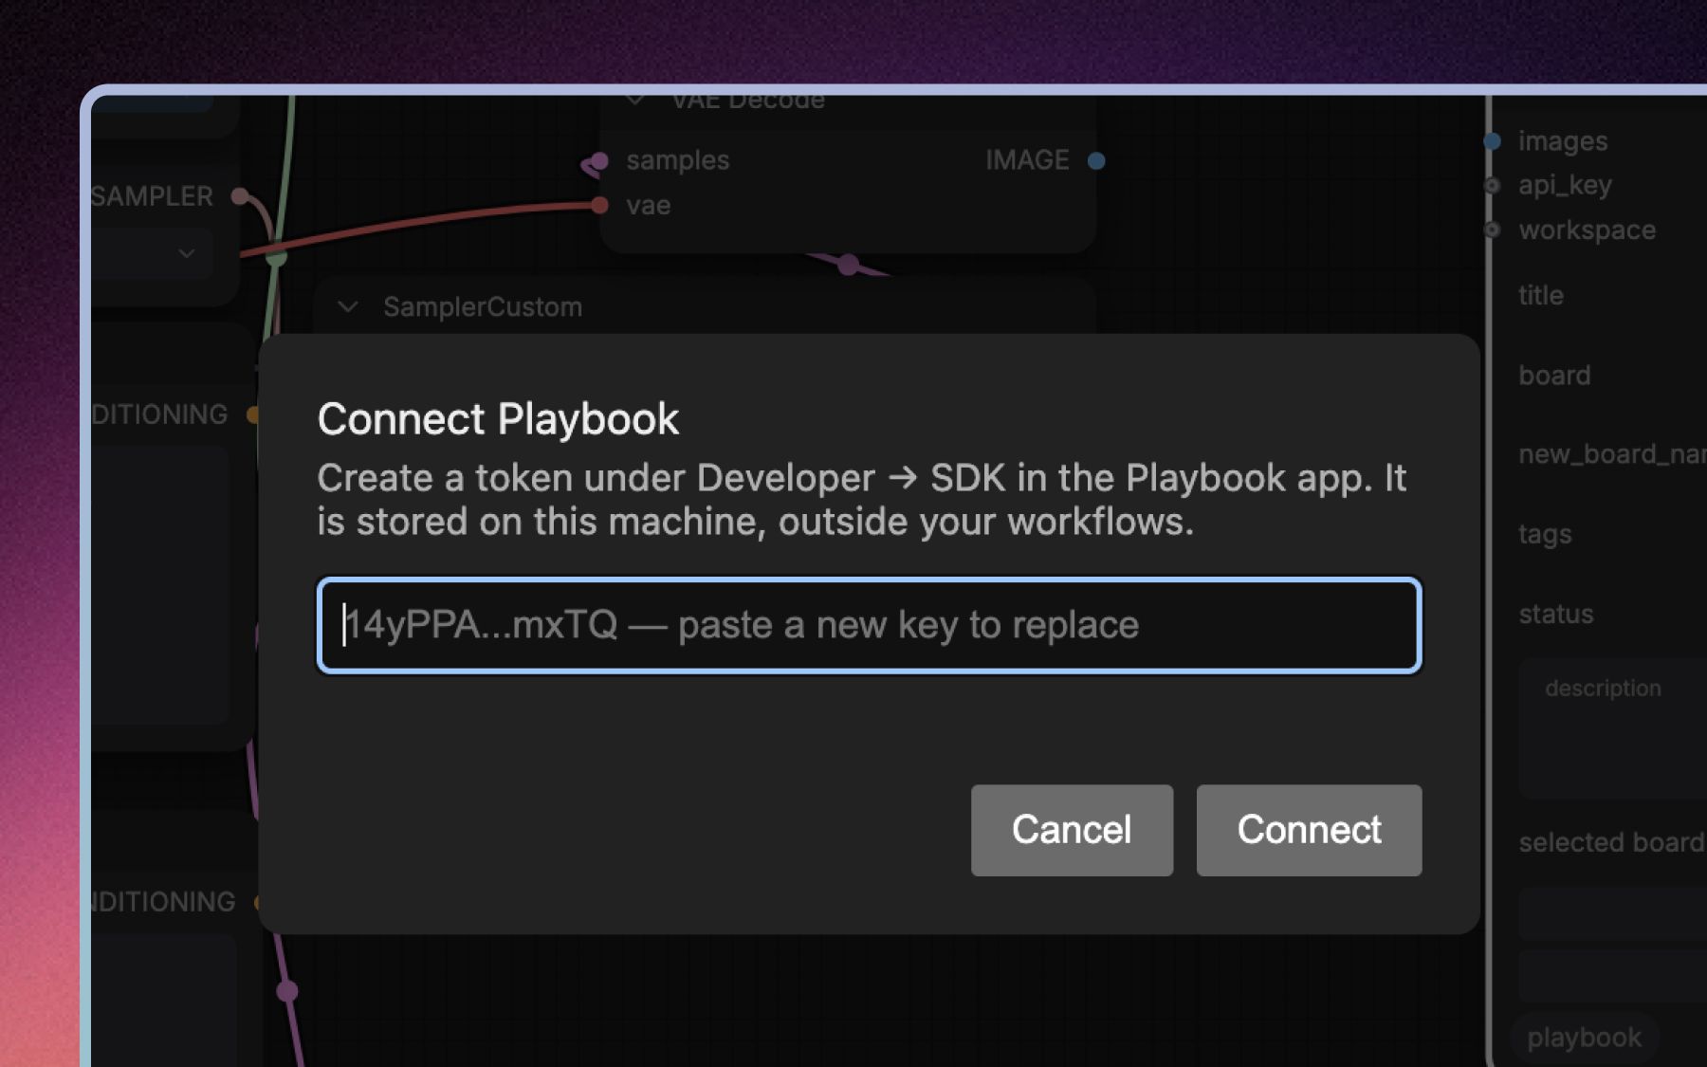Click the Connect Playbook dialog title
The image size is (1707, 1067).
click(498, 419)
